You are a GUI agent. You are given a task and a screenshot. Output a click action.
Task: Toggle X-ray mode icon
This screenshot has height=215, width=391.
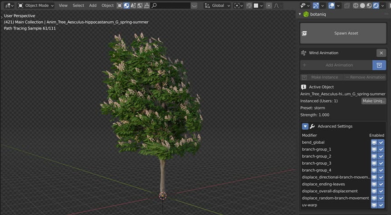click(x=347, y=5)
